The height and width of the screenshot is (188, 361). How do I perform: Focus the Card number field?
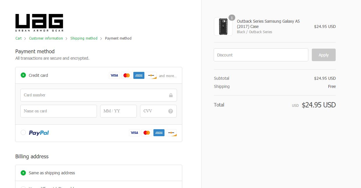click(99, 95)
